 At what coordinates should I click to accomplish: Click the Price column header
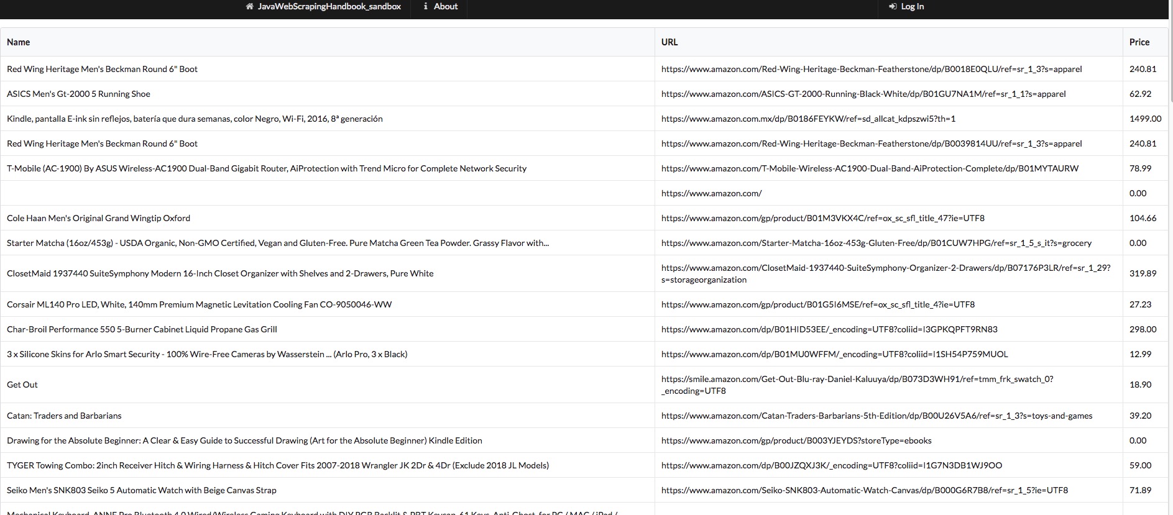(x=1139, y=42)
